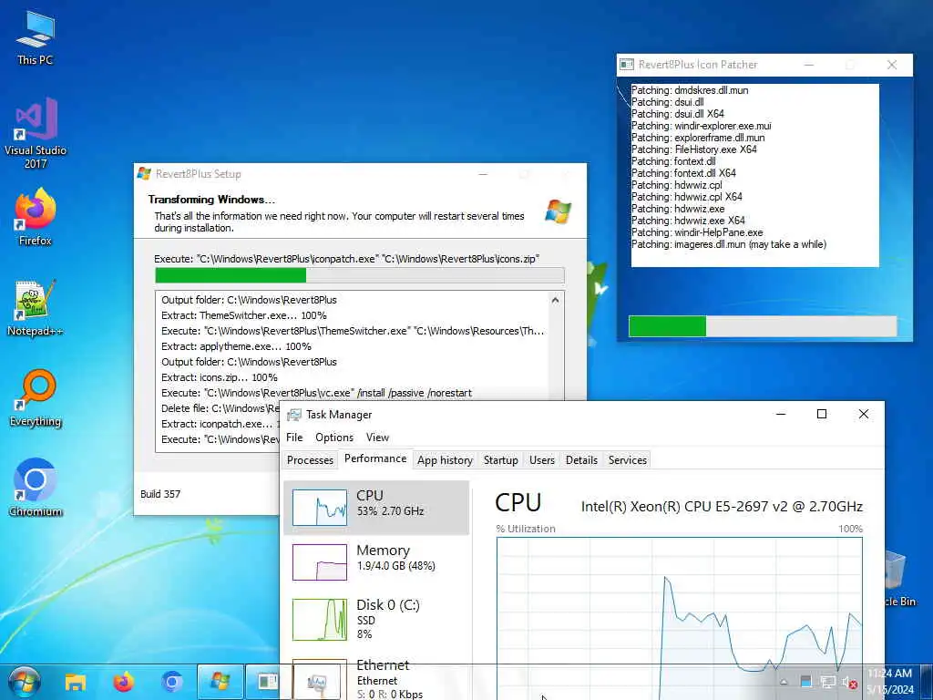Switch to the Startup tab

pos(500,460)
